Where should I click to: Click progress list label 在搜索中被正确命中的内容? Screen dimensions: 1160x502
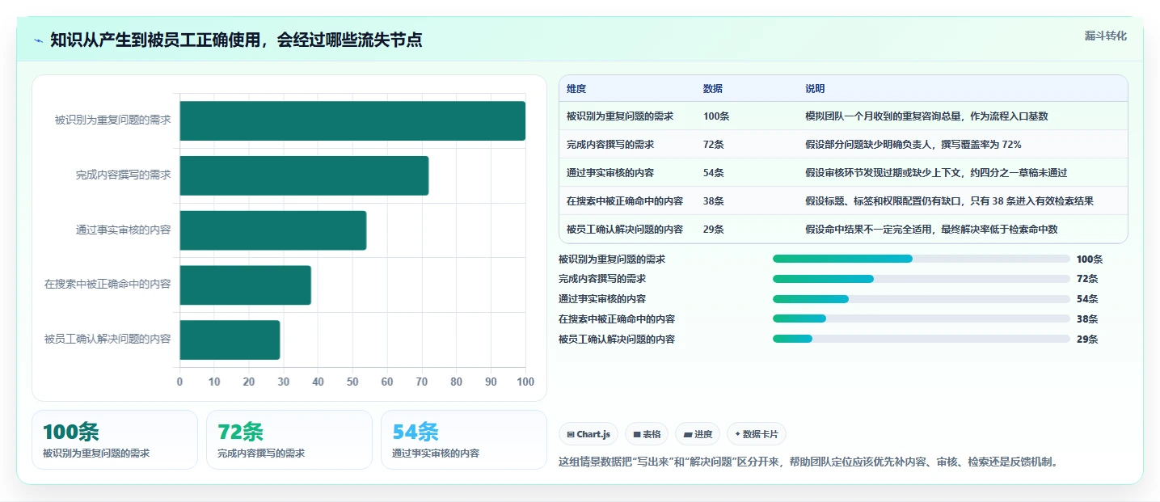[x=617, y=319]
